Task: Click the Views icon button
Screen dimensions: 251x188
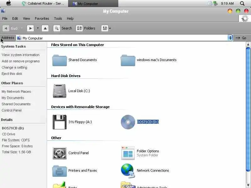Action: point(105,28)
